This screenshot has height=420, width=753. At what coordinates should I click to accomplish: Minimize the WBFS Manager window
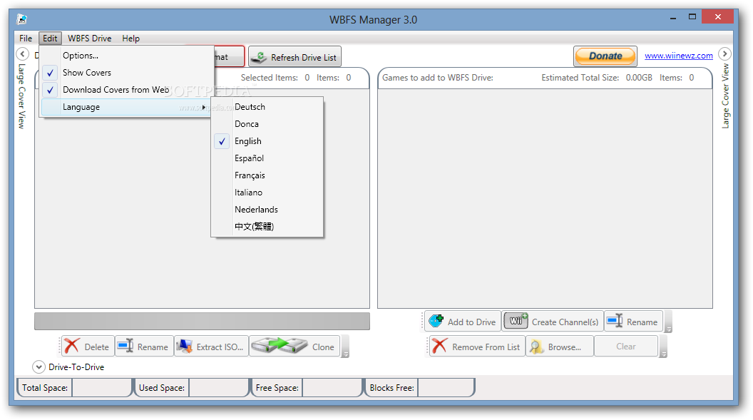673,17
